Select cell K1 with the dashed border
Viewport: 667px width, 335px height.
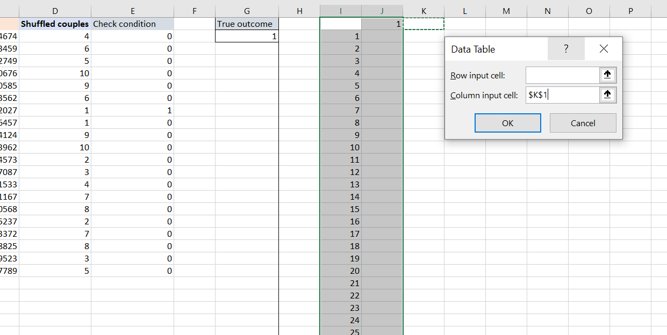[424, 24]
